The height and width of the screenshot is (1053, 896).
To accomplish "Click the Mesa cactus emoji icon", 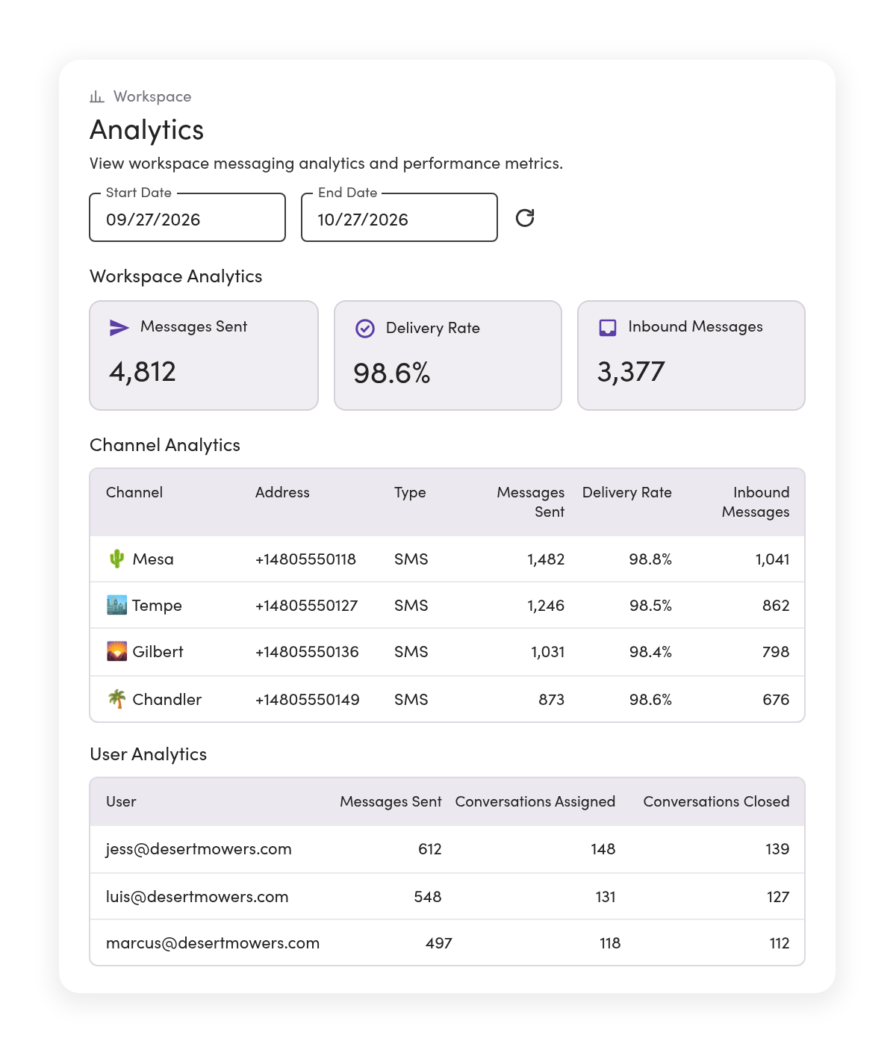I will click(x=116, y=559).
